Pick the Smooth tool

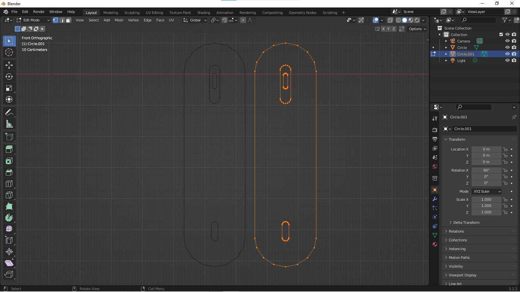point(9,229)
